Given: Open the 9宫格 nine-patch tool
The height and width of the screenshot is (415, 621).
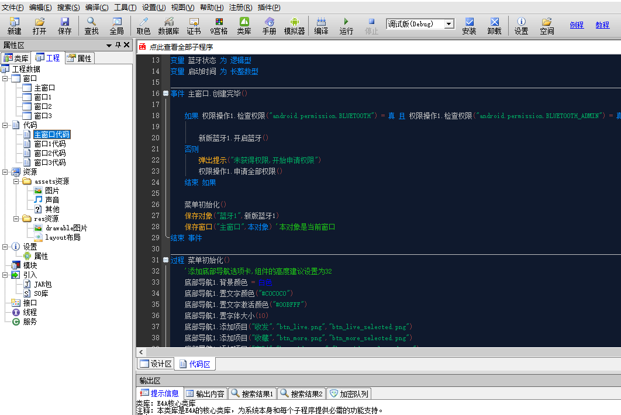Looking at the screenshot, I should tap(219, 26).
